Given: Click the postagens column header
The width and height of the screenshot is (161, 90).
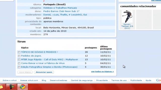Looking at the screenshot, I should [91, 48].
